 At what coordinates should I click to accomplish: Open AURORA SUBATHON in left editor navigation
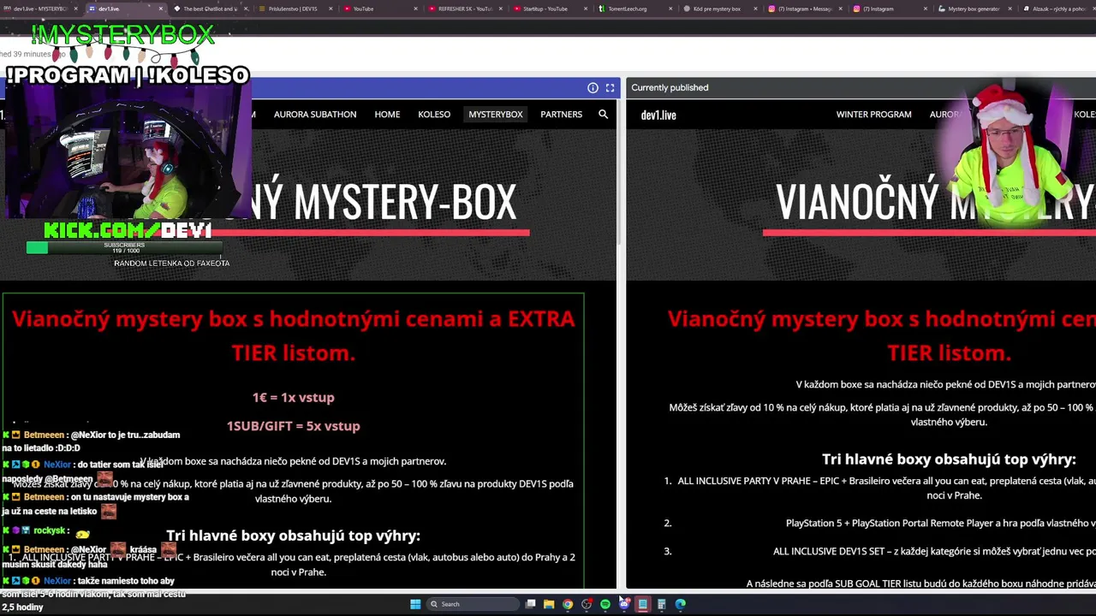315,114
